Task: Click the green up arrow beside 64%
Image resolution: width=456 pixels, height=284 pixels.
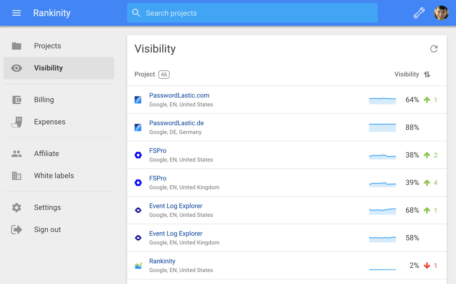Action: [x=427, y=100]
